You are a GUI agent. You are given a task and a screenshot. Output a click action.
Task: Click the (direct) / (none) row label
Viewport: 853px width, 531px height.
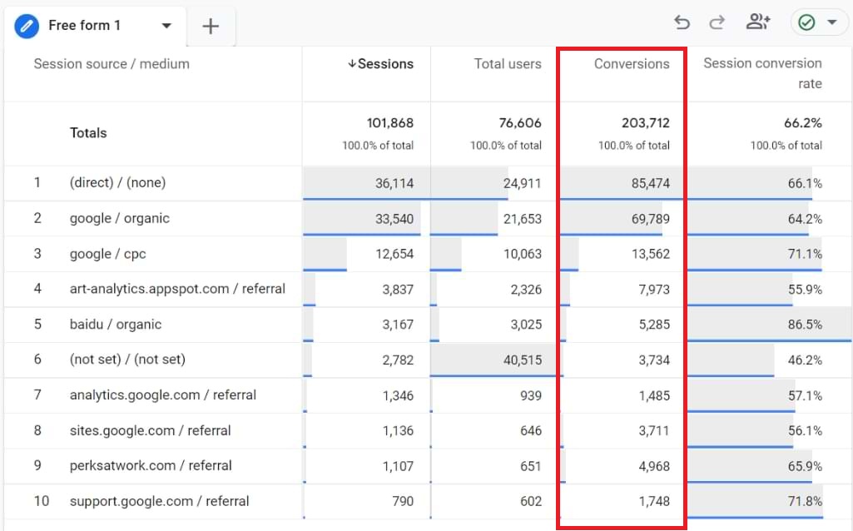coord(124,183)
